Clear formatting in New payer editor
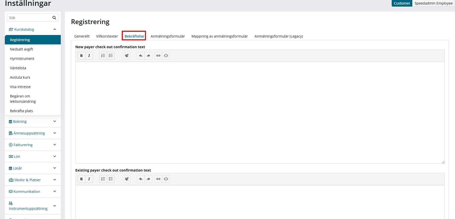 tap(127, 56)
